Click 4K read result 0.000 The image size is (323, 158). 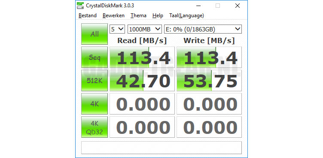coord(142,104)
